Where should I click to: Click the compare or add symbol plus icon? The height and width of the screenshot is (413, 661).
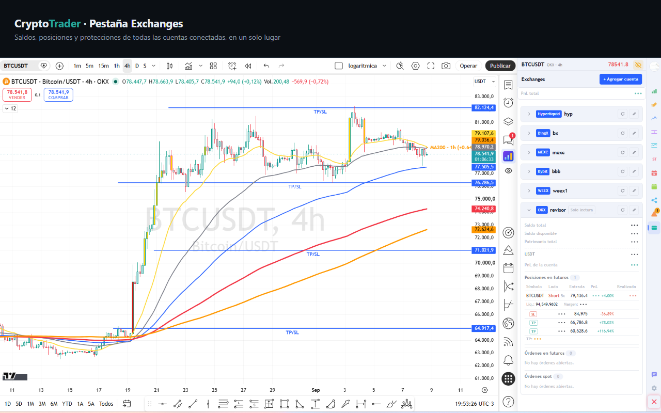59,66
